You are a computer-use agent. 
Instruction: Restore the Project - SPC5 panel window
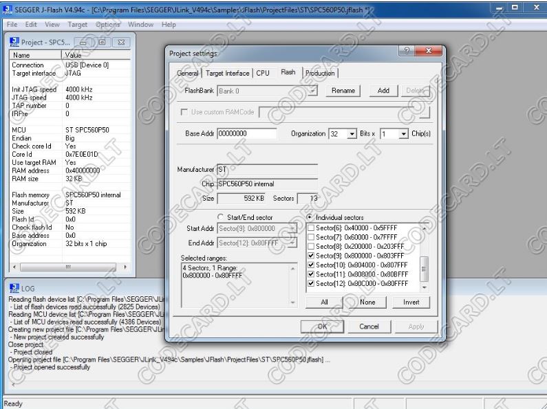(102, 42)
